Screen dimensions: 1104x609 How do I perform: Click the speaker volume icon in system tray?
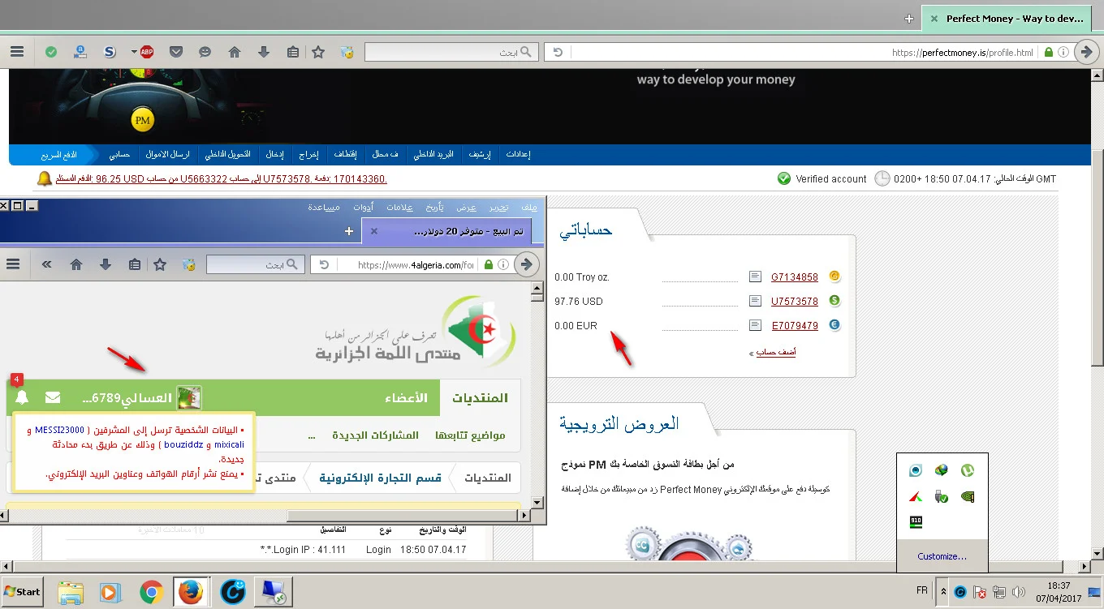1018,592
